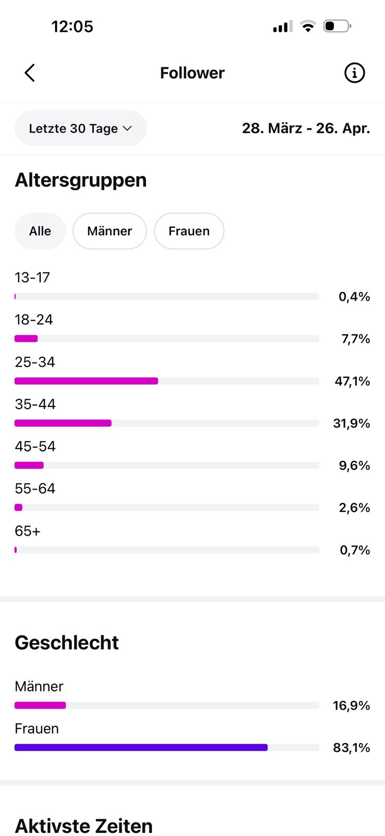385x836 pixels.
Task: Tap the 45-54 age group bar
Action: pyautogui.click(x=29, y=466)
